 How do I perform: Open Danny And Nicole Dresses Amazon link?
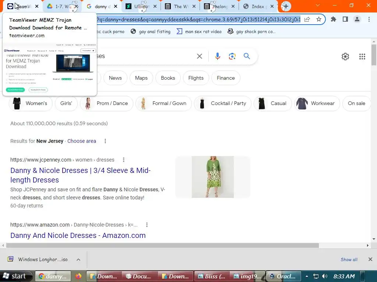coord(78,235)
